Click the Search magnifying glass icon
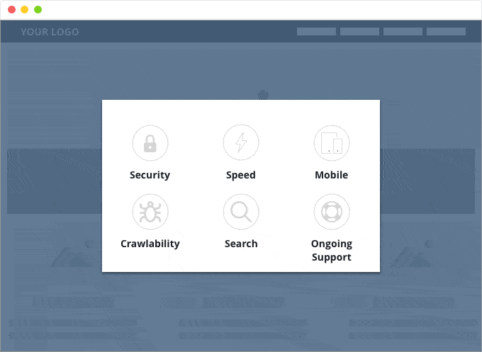This screenshot has width=482, height=352. click(241, 212)
